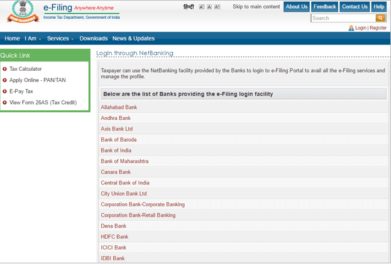The width and height of the screenshot is (391, 264).
Task: Select Andhra Bank from the list
Action: click(116, 118)
